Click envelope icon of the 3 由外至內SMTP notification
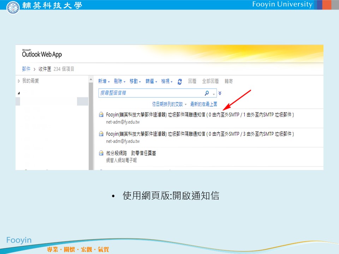 point(101,134)
